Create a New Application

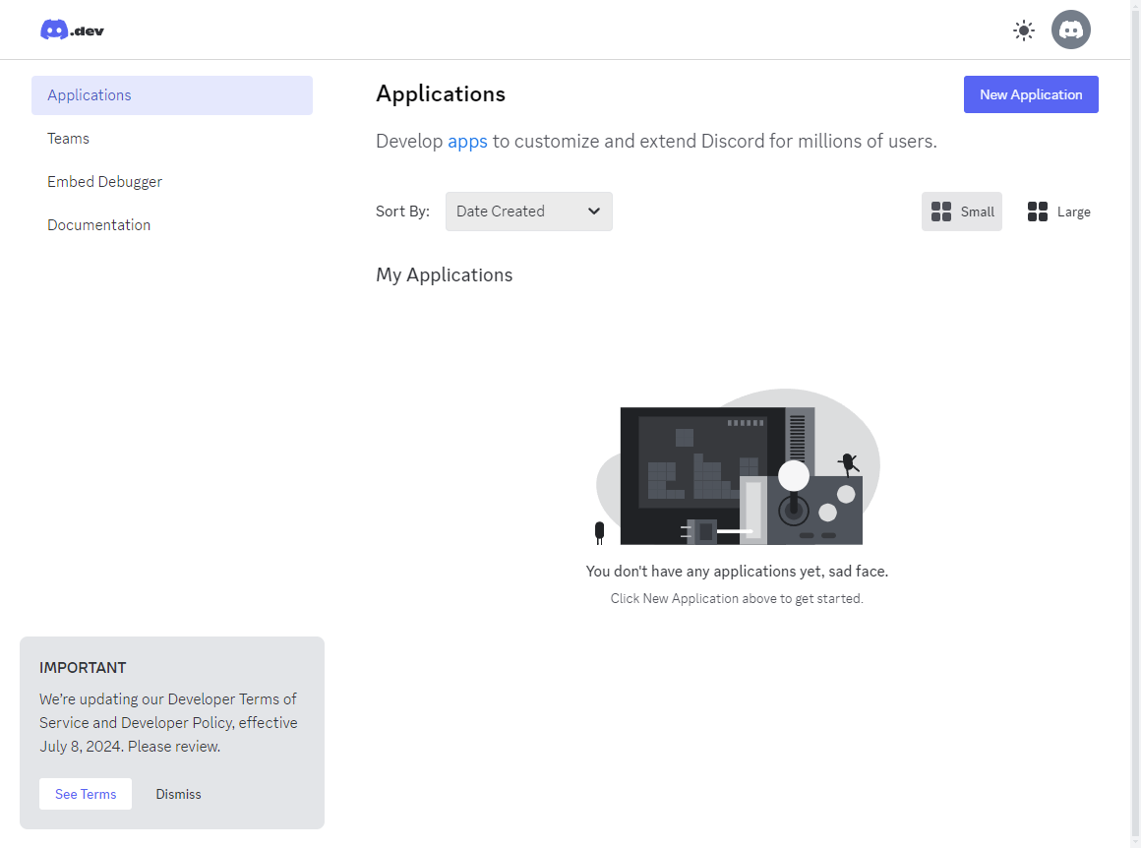pyautogui.click(x=1031, y=94)
